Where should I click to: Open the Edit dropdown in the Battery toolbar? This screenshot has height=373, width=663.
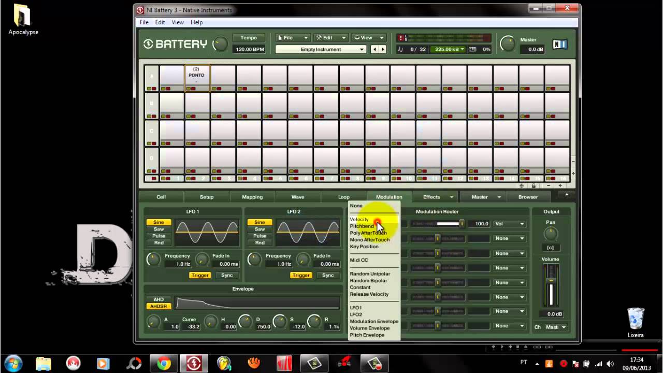pos(330,38)
